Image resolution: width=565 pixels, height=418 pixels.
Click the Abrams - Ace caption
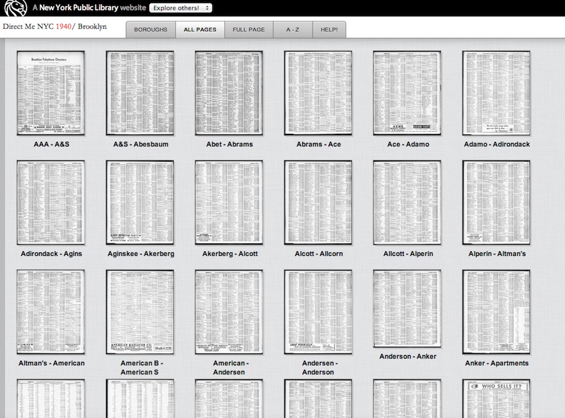[x=319, y=144]
